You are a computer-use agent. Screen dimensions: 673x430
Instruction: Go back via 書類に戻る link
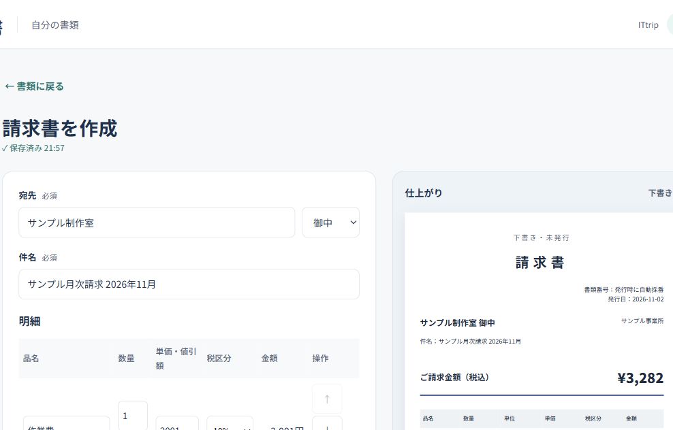[34, 86]
